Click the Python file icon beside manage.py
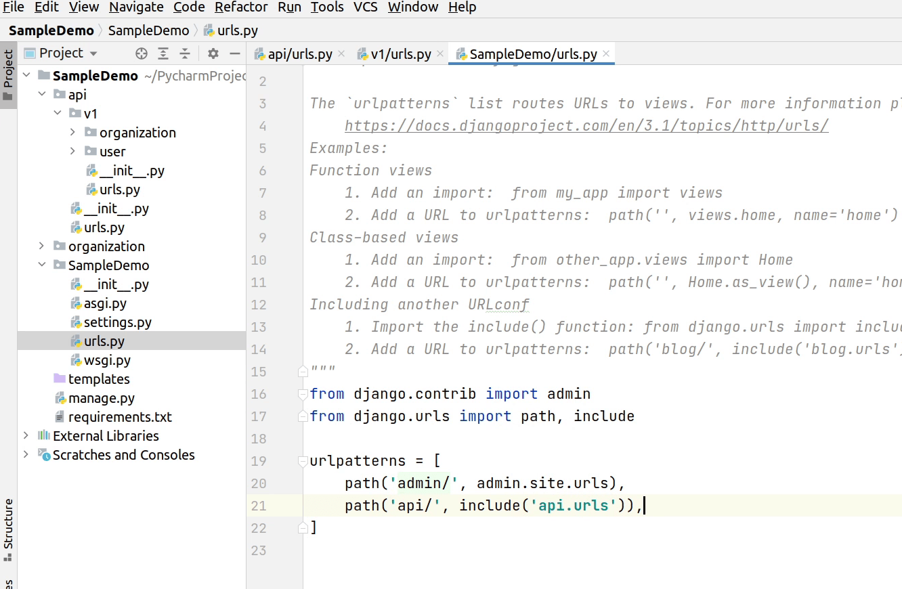The image size is (902, 589). [62, 398]
